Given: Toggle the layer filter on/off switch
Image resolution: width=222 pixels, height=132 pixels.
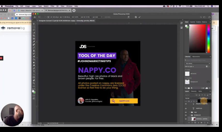Looking at the screenshot, I should (210, 95).
